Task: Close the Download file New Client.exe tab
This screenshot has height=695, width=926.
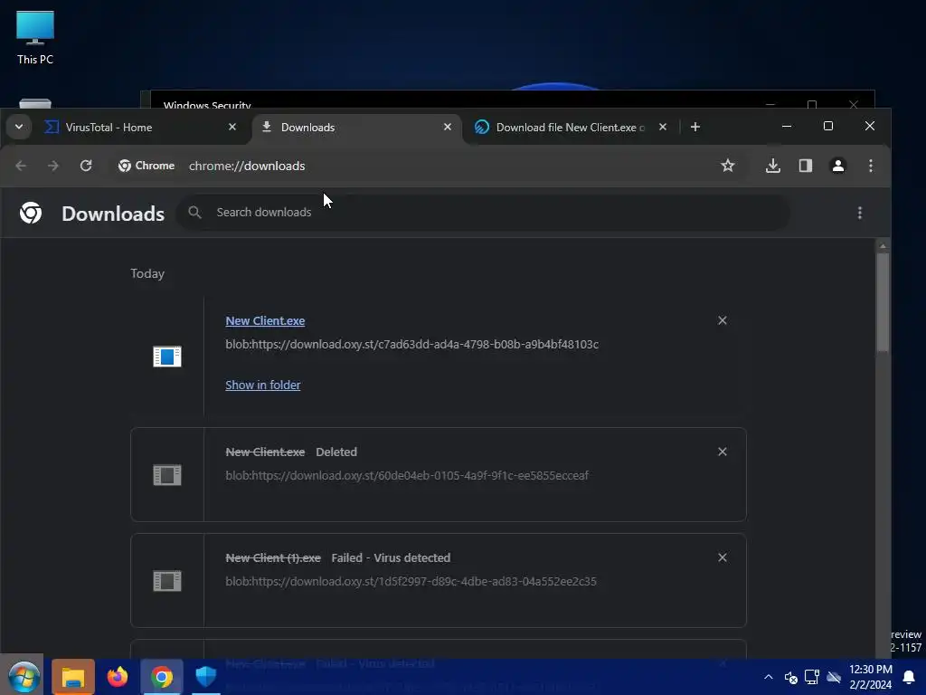Action: coord(663,127)
